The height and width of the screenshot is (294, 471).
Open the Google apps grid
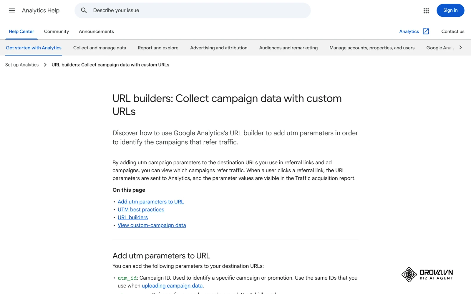click(426, 11)
